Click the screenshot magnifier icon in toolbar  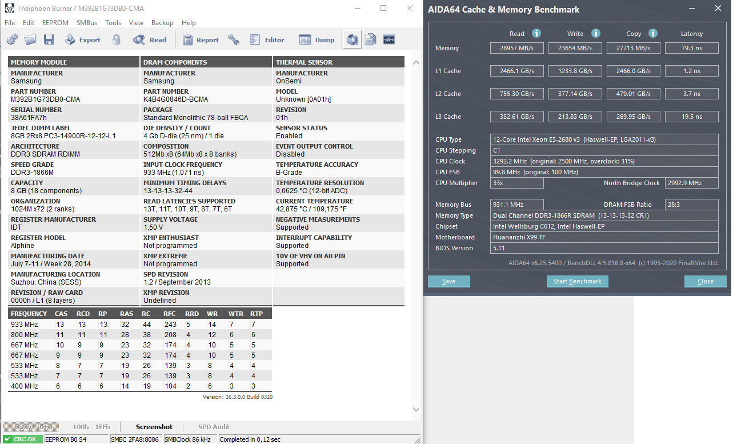click(x=353, y=40)
